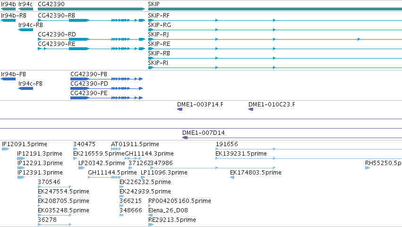Select the Ir94c gene label
Screen dimensions: 402x227
[x=26, y=4]
